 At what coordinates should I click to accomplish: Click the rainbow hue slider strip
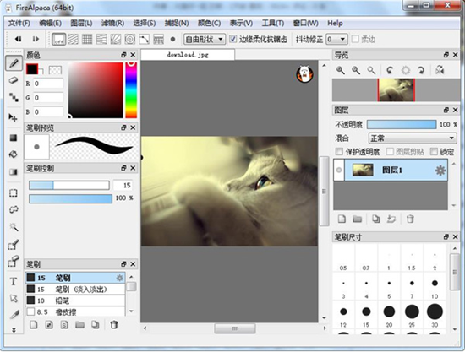tap(131, 90)
